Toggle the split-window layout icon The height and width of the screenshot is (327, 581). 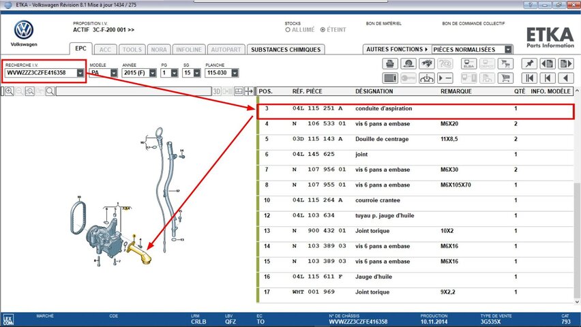[x=239, y=91]
